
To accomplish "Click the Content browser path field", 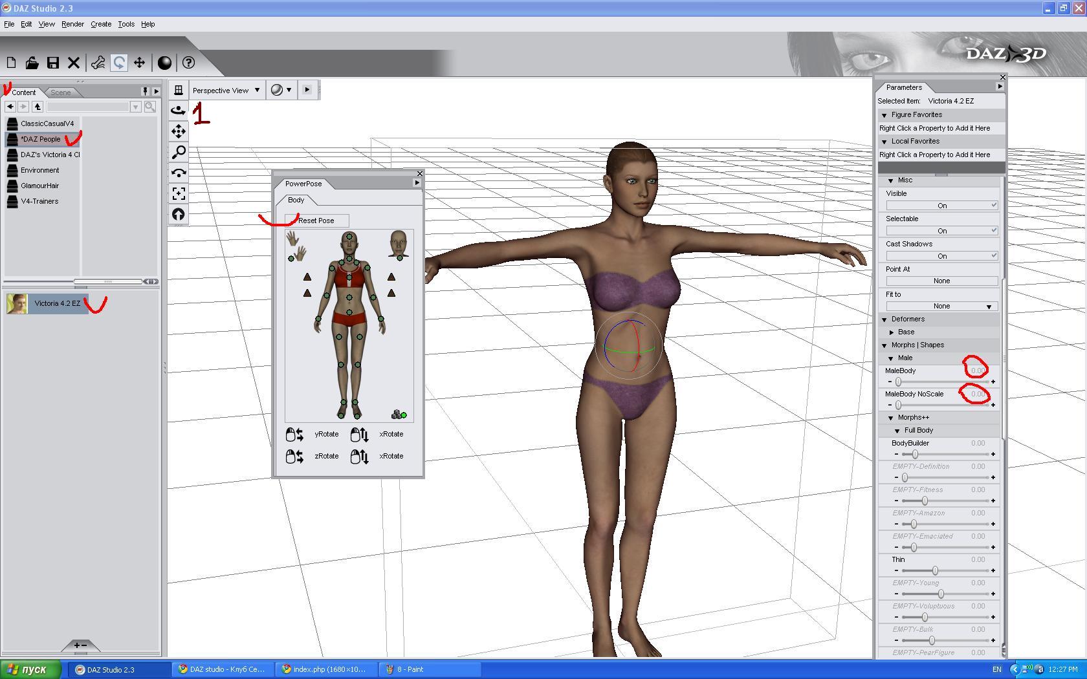I will [x=88, y=107].
